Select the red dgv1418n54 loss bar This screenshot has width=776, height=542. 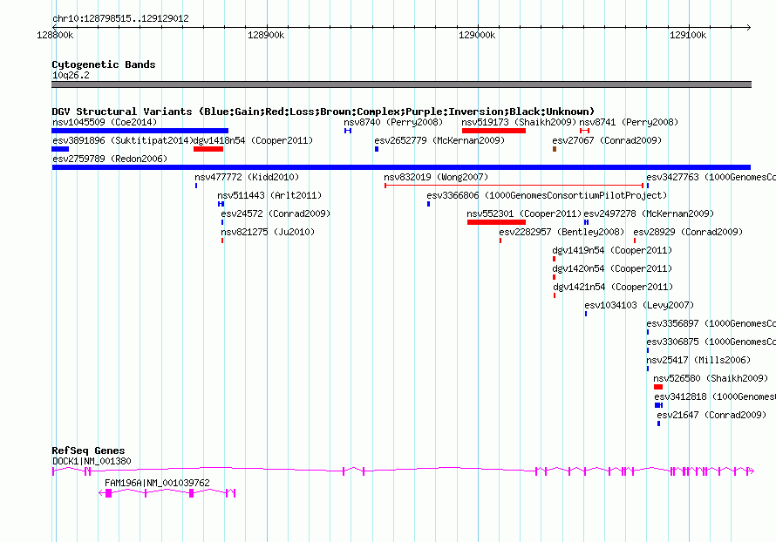(x=208, y=149)
